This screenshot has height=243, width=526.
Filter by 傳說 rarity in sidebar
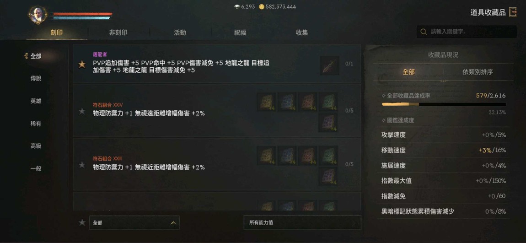coord(36,79)
